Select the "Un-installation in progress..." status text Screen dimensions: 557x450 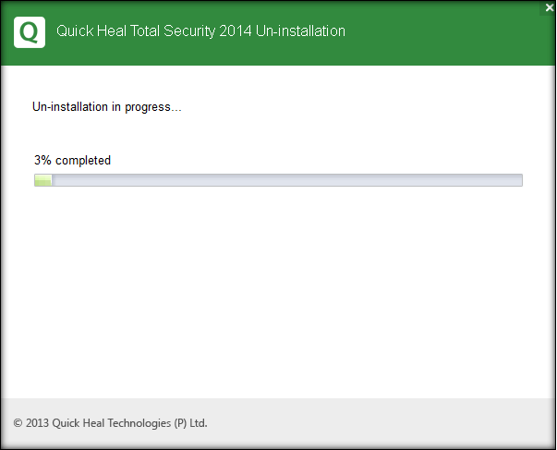pos(106,107)
